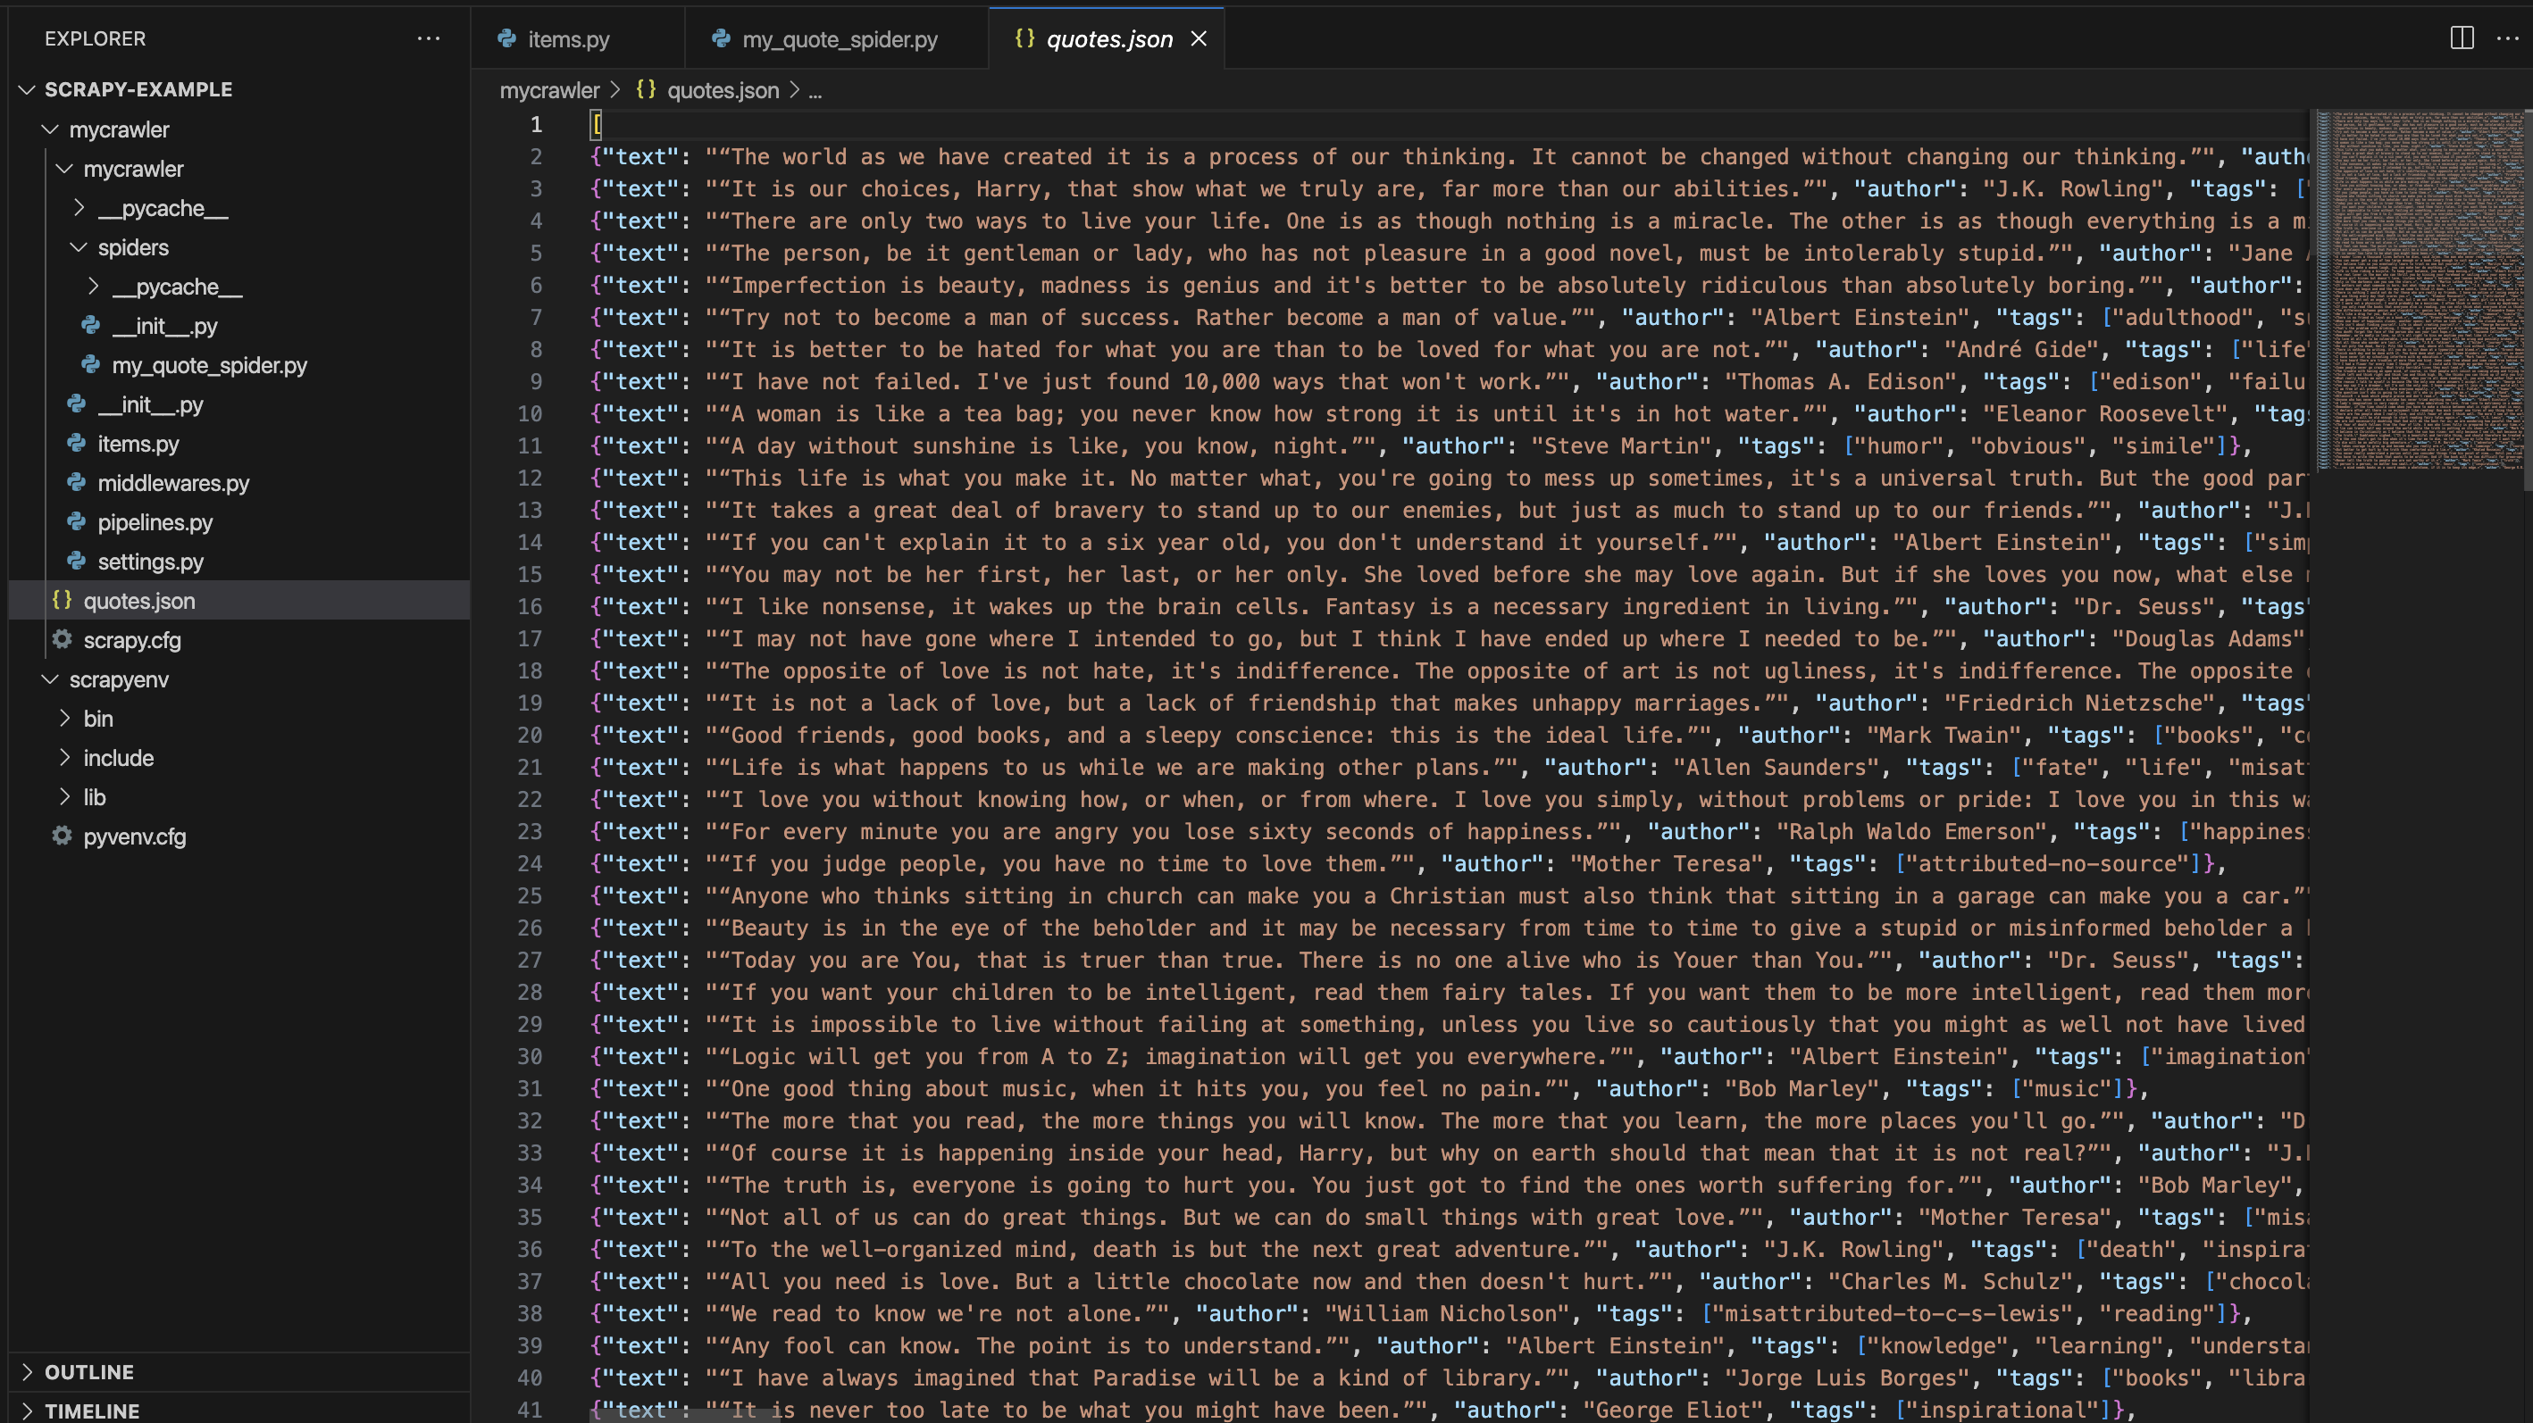The width and height of the screenshot is (2533, 1423).
Task: Click breadcrumb ellipsis segment
Action: (815, 90)
